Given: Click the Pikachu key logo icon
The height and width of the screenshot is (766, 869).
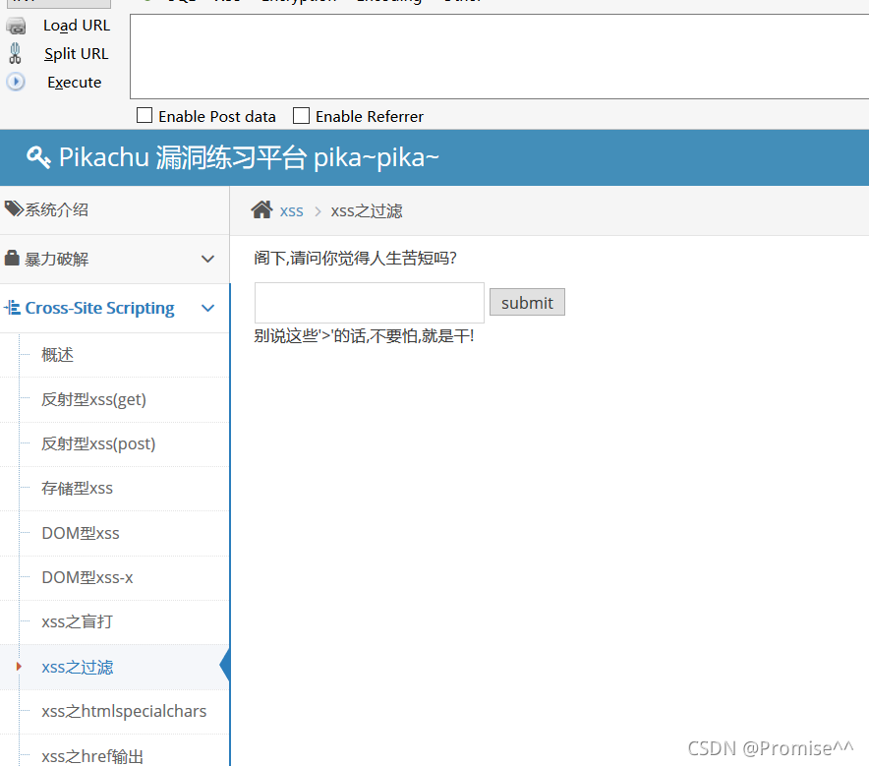Looking at the screenshot, I should [x=38, y=157].
